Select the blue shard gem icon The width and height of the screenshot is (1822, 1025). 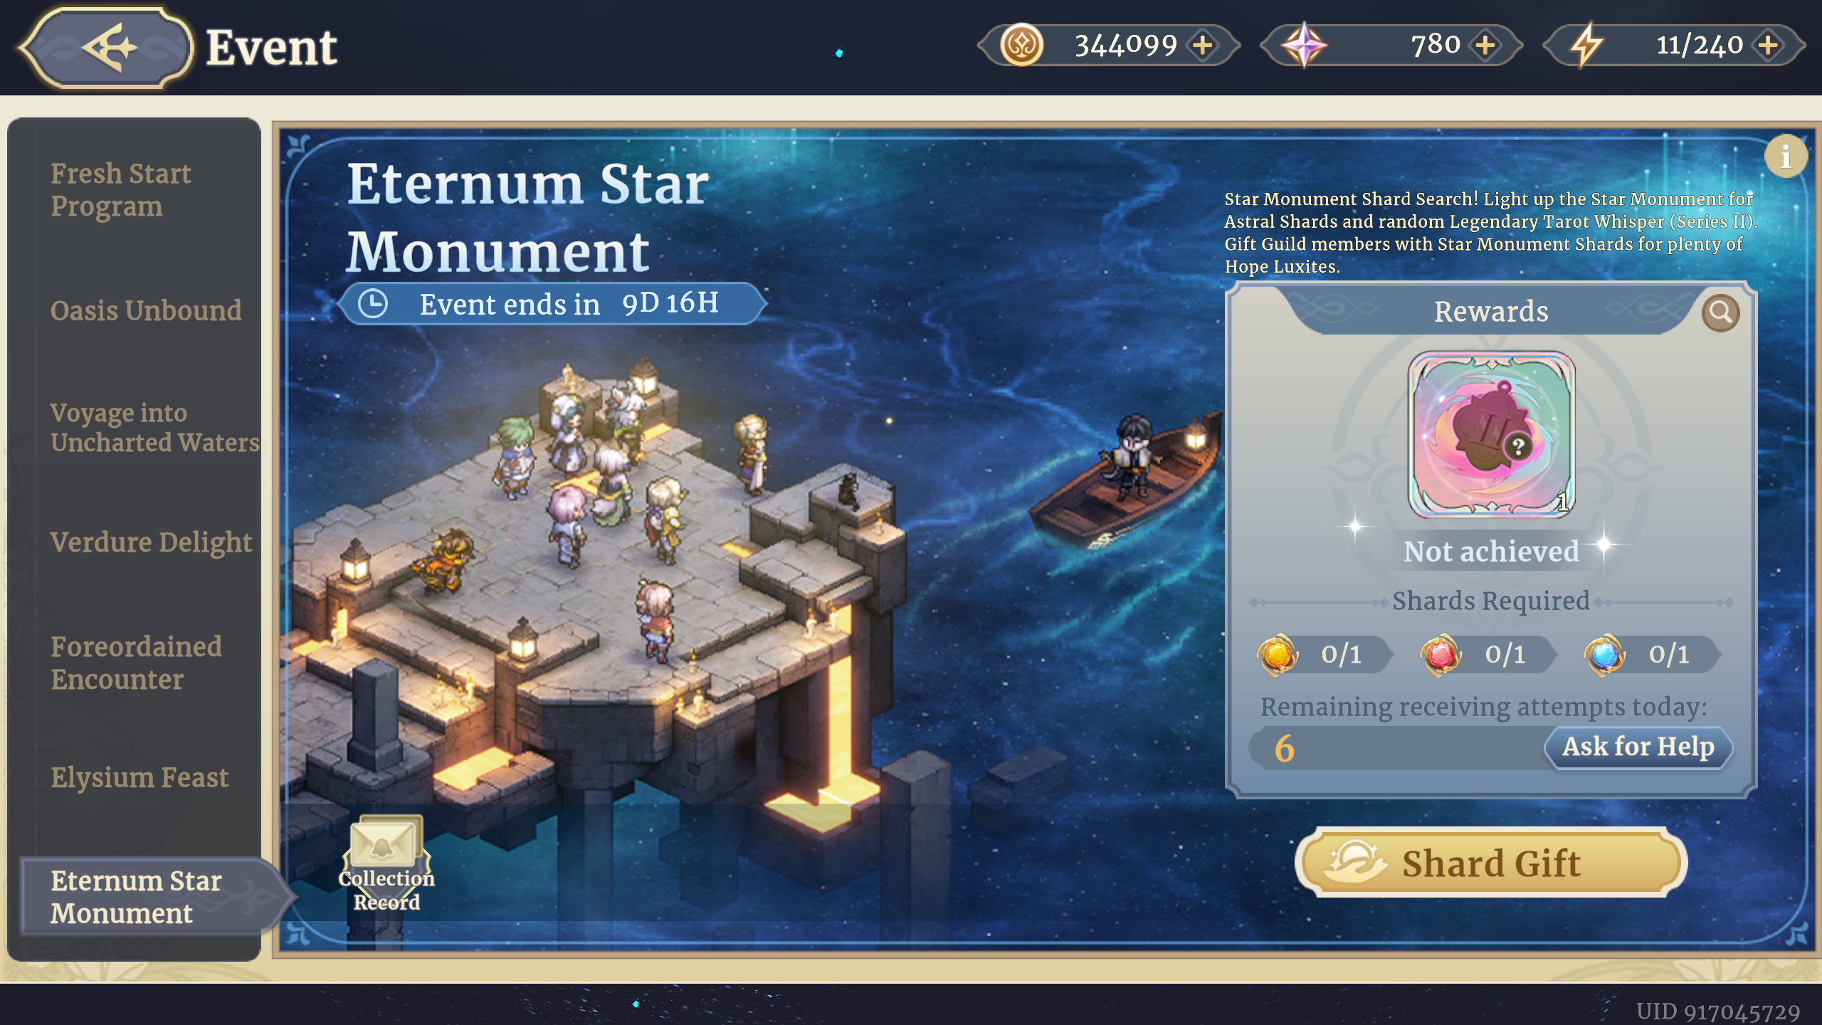(1605, 654)
